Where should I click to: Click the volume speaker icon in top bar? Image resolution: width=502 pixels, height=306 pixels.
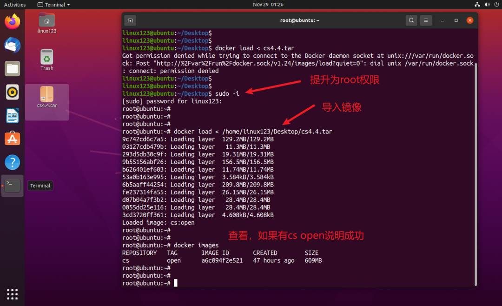click(487, 5)
